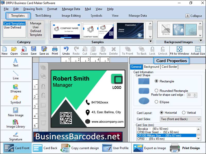Viewport: 206px width, 154px height.
Task: Select the Text tool from left sidebar
Action: tap(15, 63)
